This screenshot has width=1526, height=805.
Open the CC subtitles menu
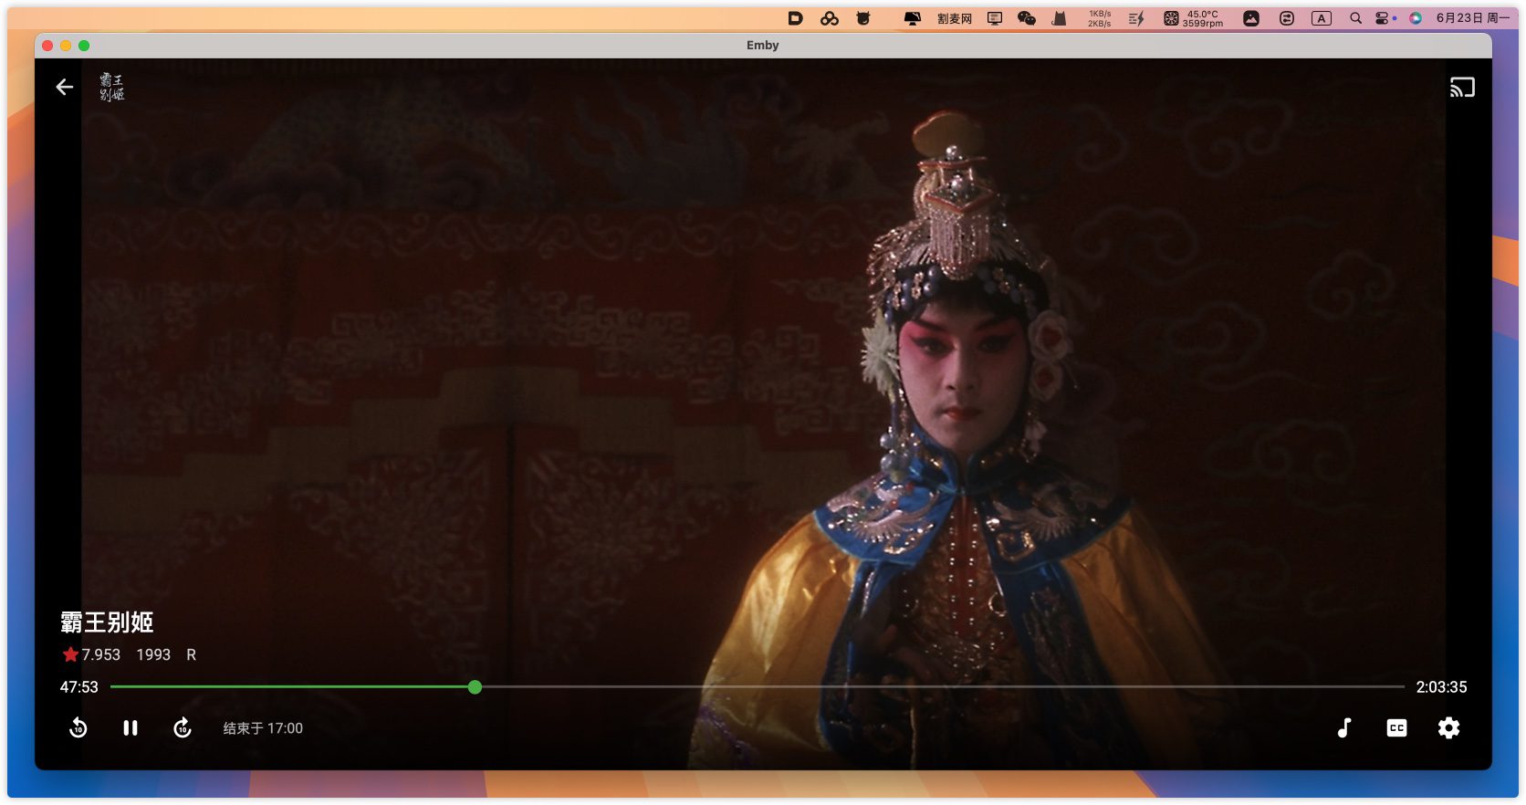click(1396, 727)
